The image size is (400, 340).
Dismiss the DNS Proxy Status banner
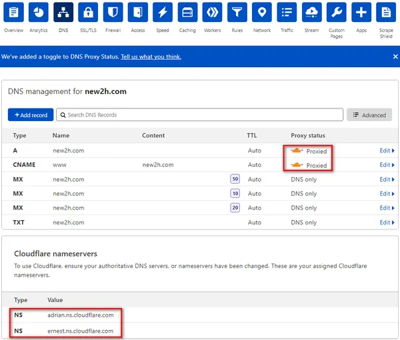coord(395,57)
